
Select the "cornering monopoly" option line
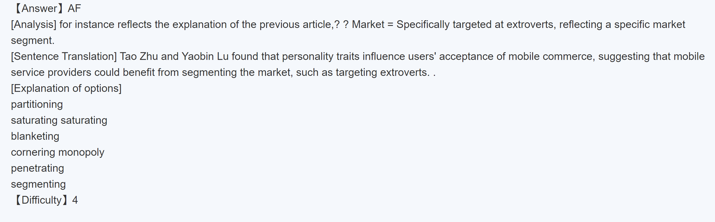(x=57, y=152)
